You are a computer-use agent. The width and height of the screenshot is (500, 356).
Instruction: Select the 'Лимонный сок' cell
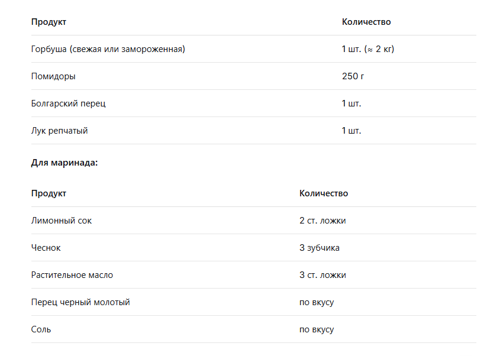[61, 221]
